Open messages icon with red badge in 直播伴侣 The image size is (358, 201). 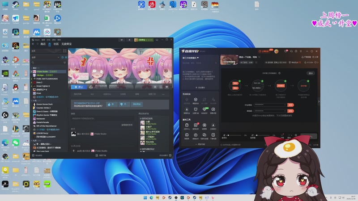click(x=286, y=51)
